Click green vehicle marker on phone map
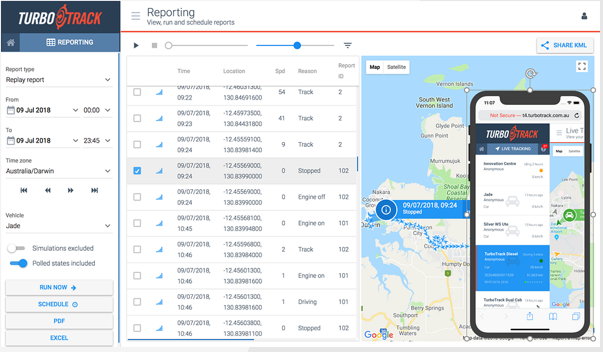 coord(569,215)
